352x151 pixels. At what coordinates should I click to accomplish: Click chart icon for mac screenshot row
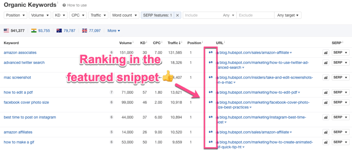pos(325,78)
